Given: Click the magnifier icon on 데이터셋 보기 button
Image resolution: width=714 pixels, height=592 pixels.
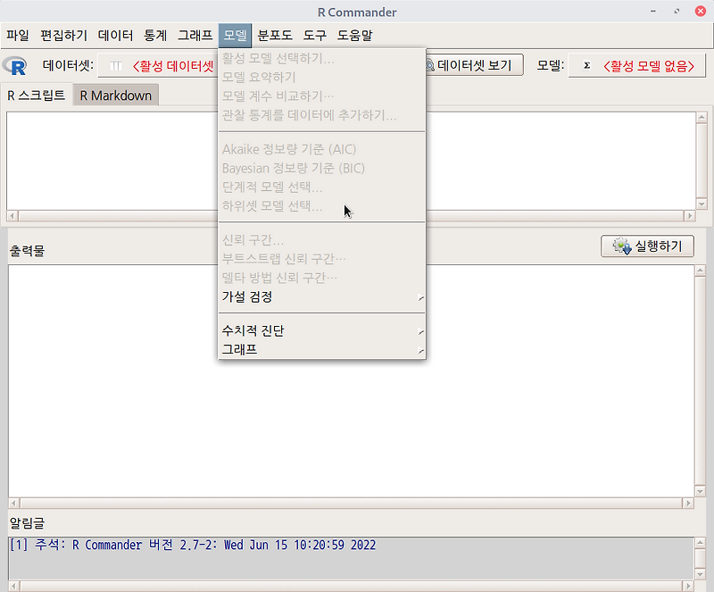Looking at the screenshot, I should coord(429,64).
